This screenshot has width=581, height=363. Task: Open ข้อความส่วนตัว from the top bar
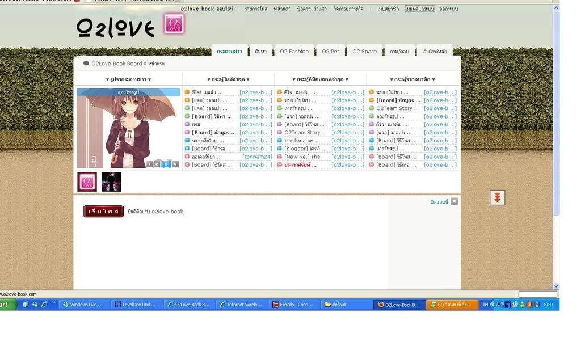pyautogui.click(x=311, y=9)
